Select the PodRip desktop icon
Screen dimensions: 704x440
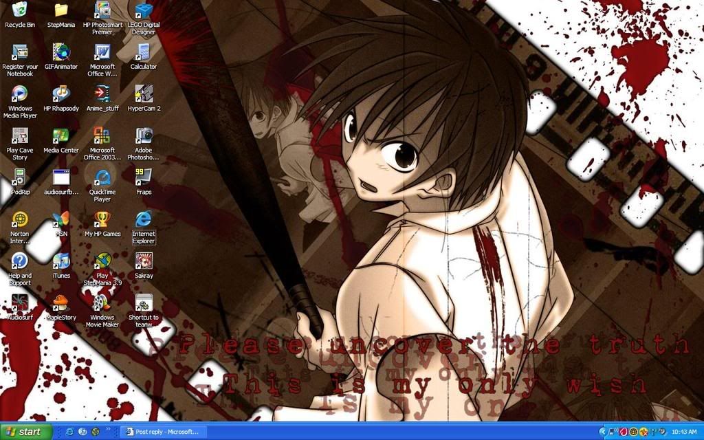point(20,181)
